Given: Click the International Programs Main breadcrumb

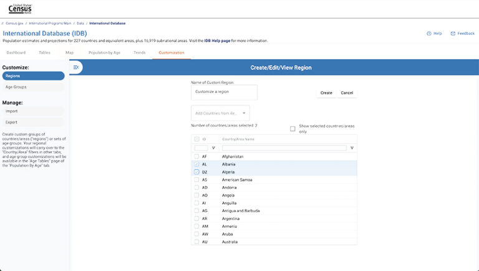Looking at the screenshot, I should [x=50, y=23].
